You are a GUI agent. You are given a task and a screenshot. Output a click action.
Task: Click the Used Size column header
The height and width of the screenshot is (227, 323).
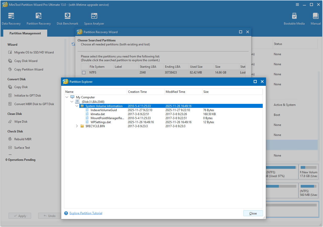[x=201, y=67]
